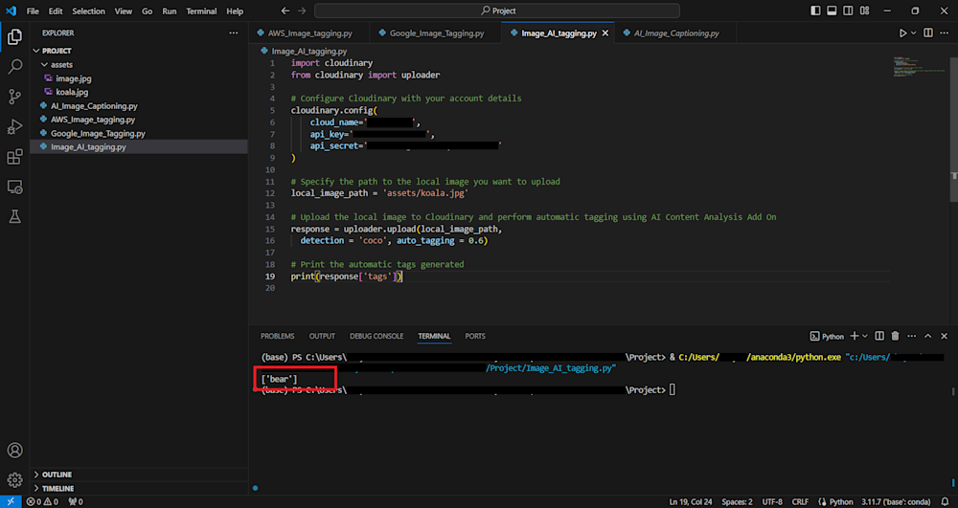Close the Image_AI_tagging.py tab
The height and width of the screenshot is (508, 958).
[605, 33]
